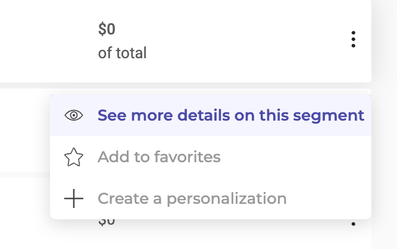
Task: Click the middle card area left of popup
Action: tap(25, 130)
